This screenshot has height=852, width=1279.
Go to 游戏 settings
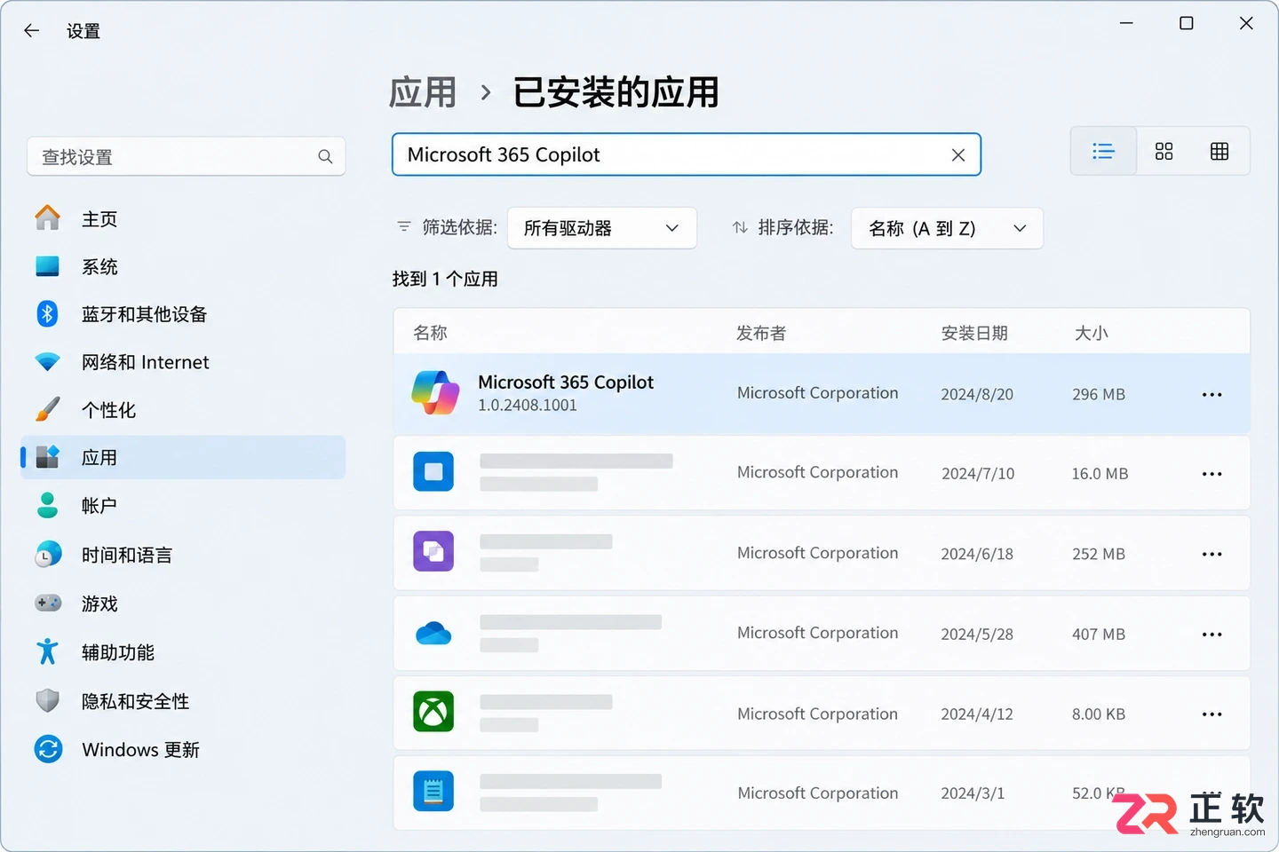183,603
